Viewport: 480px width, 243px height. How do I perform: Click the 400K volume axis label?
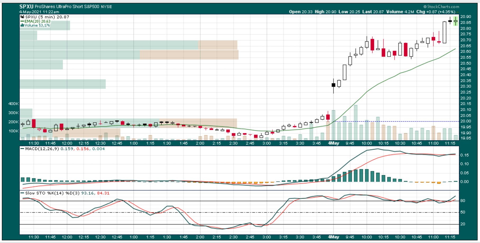[13, 104]
